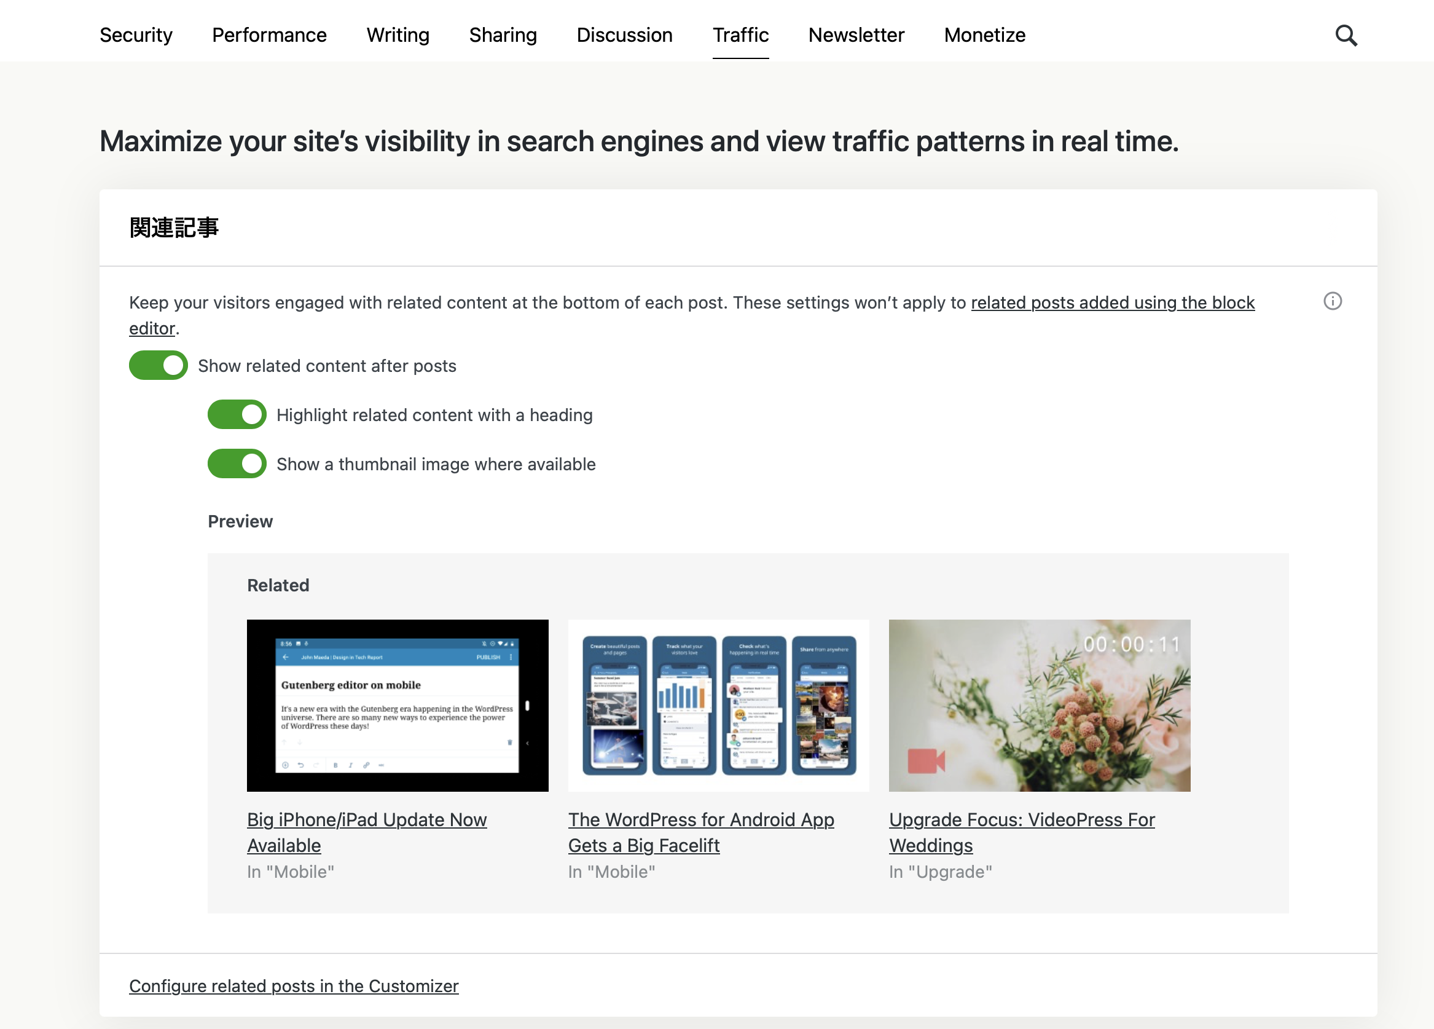Viewport: 1434px width, 1029px height.
Task: Disable Highlight related content with a heading
Action: click(x=237, y=415)
